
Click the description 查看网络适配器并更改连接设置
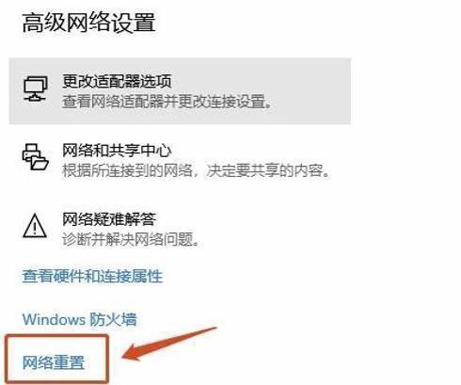[167, 102]
